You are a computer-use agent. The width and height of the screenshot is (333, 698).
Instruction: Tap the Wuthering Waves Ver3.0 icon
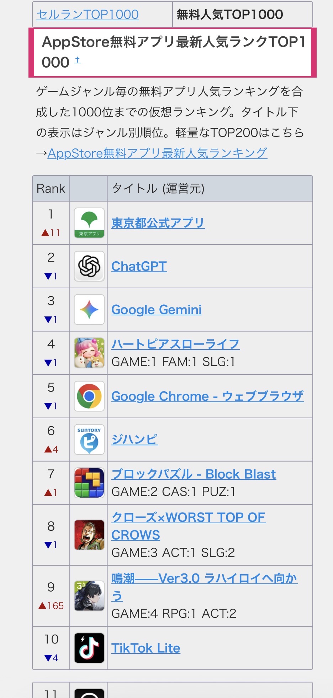pyautogui.click(x=89, y=595)
